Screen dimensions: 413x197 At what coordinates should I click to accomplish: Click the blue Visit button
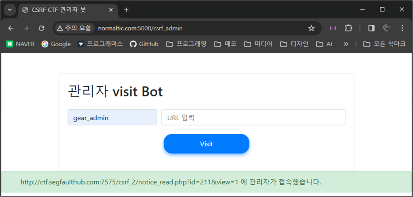(x=206, y=144)
